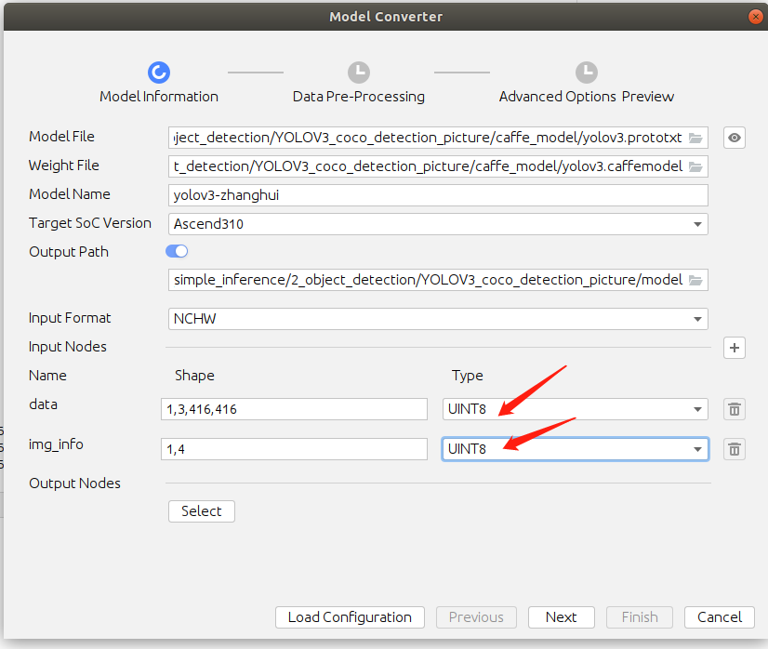The image size is (768, 649).
Task: Click the Output Path browse folder icon
Action: pos(696,280)
